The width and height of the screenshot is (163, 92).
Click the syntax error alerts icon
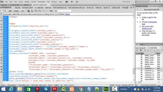1,48
